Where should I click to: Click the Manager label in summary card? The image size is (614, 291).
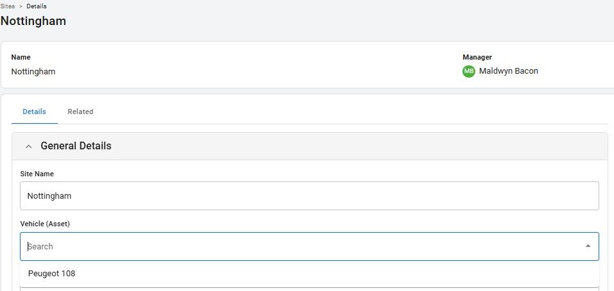pos(477,57)
